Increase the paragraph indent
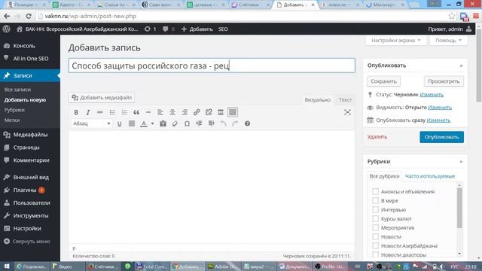 click(x=211, y=123)
